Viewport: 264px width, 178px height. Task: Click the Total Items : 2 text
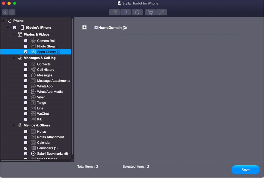[x=88, y=166]
